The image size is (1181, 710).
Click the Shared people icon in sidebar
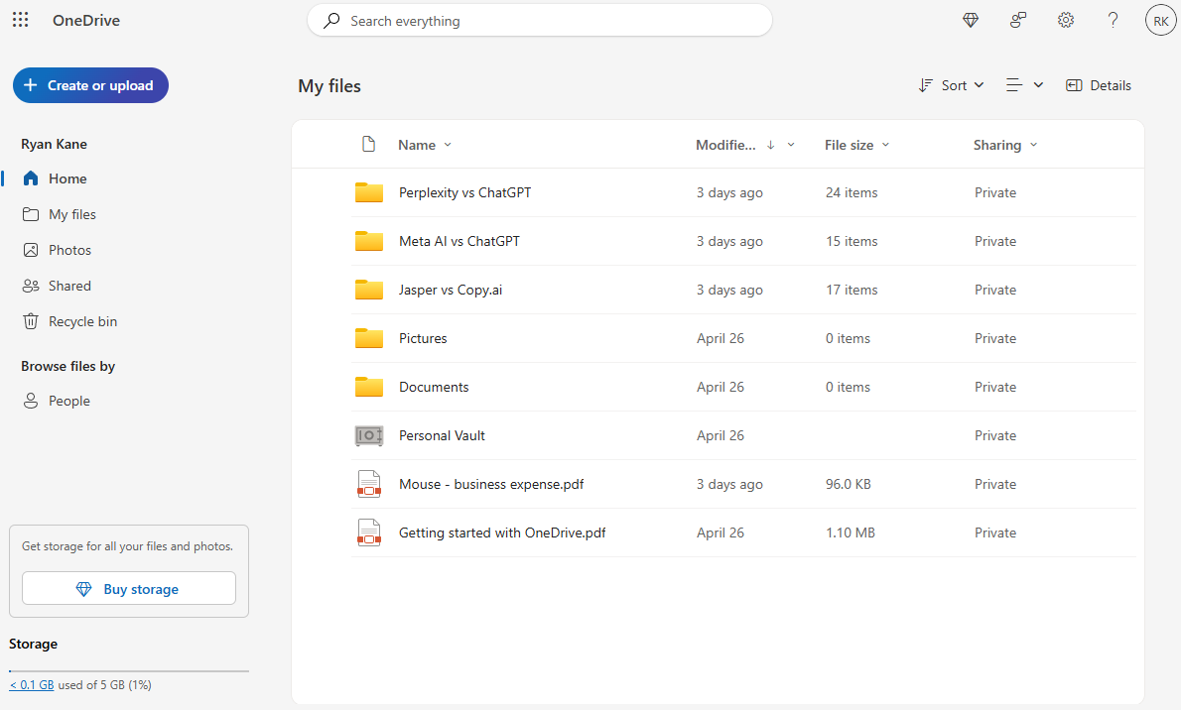(30, 287)
